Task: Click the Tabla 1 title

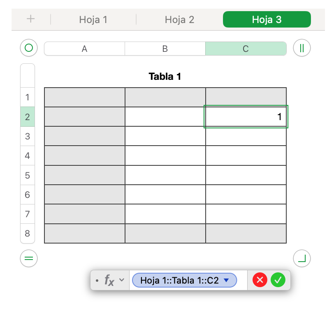Action: (x=165, y=76)
